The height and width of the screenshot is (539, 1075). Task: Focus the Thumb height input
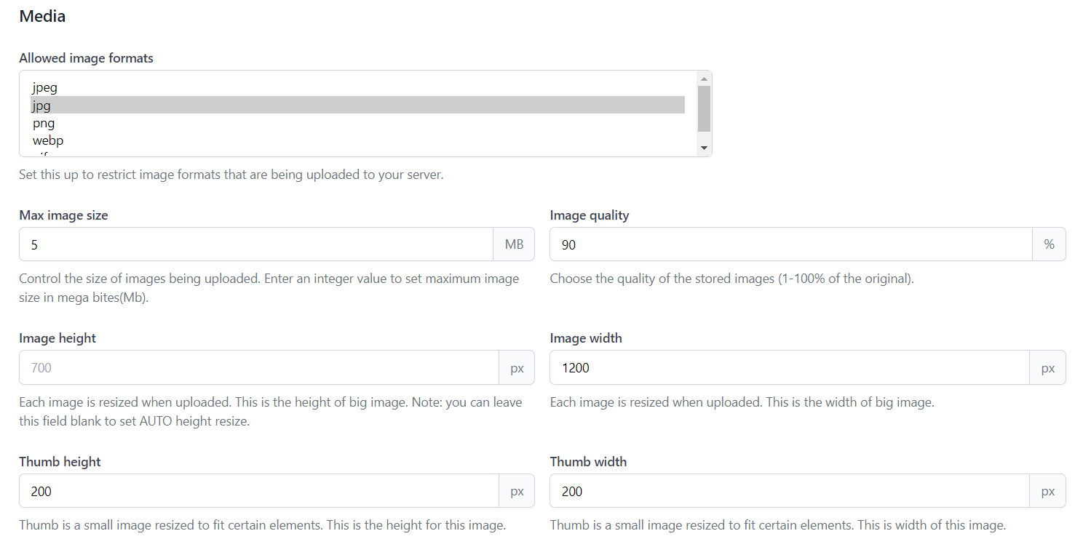pyautogui.click(x=259, y=491)
